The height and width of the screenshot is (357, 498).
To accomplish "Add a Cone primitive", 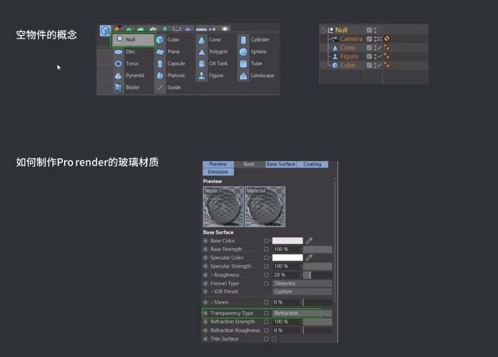I will coord(210,40).
